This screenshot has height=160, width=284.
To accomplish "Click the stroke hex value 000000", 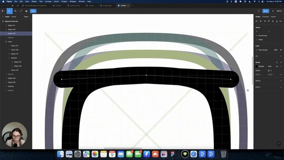I will click(261, 66).
